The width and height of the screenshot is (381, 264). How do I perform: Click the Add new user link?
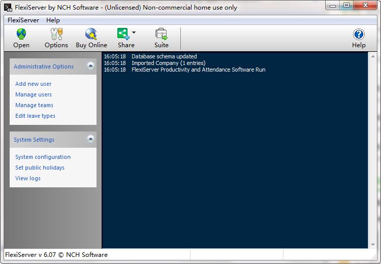[x=34, y=84]
